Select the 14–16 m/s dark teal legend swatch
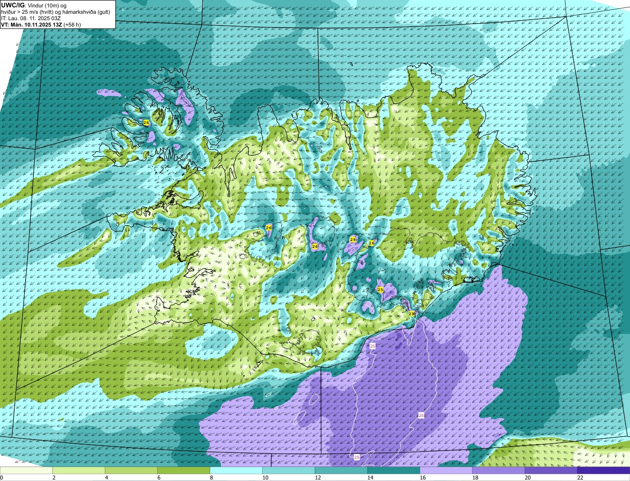Viewport: 630px width, 481px height. click(x=394, y=471)
